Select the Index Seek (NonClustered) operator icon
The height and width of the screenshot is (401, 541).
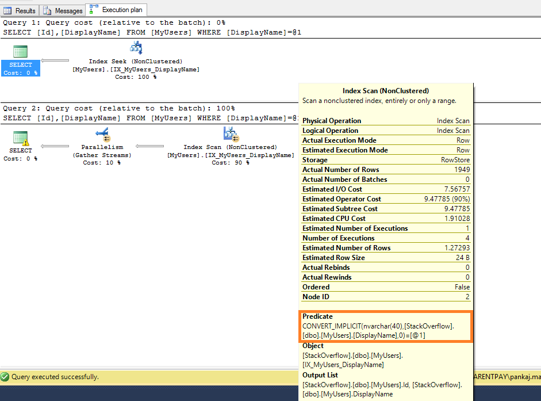136,48
